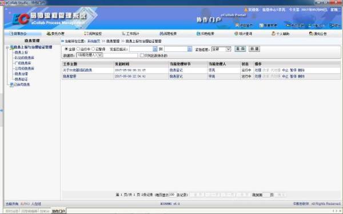Viewport: 343px width, 214px height.
Task: Select the 运行中 radio button
Action: (78, 49)
